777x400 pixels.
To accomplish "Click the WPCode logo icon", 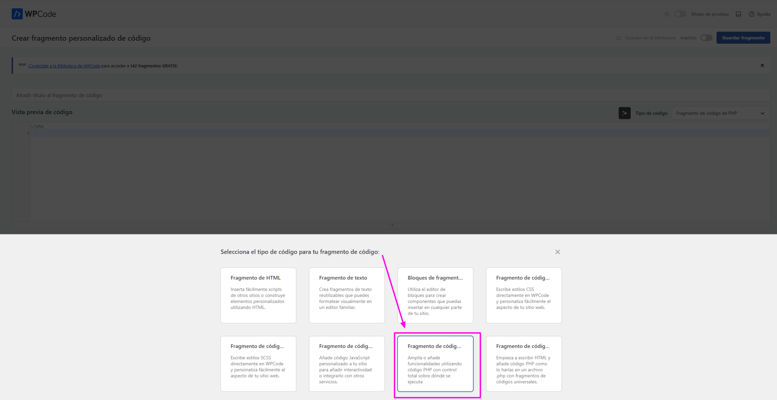I will pyautogui.click(x=17, y=14).
